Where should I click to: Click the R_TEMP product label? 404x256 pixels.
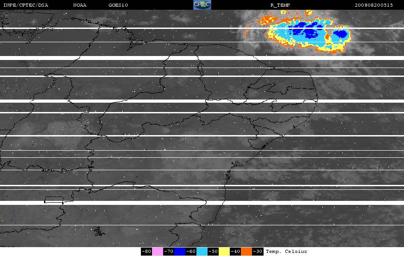[280, 5]
